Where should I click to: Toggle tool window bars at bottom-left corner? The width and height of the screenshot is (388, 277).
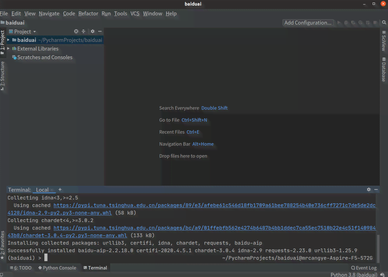2,275
